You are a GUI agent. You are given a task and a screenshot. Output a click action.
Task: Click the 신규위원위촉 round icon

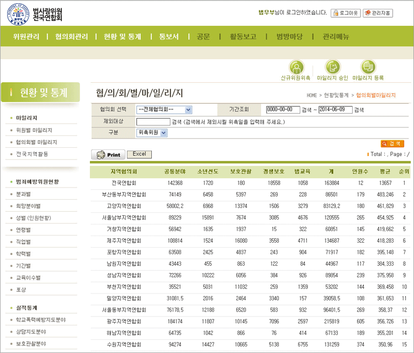[296, 67]
